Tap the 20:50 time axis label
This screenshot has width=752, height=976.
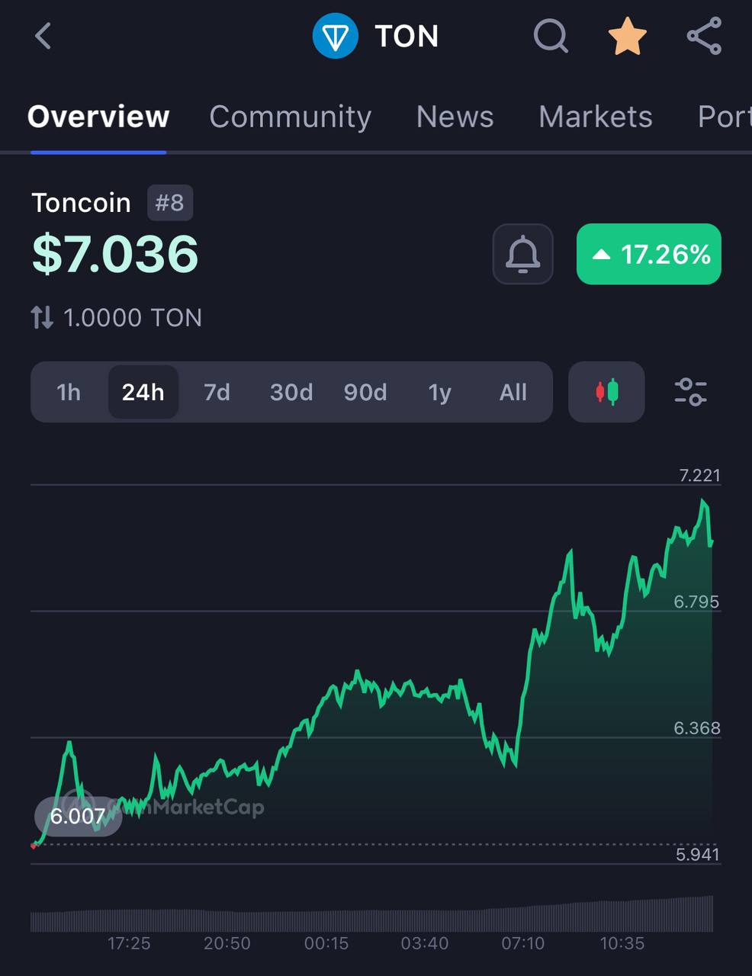pos(227,943)
